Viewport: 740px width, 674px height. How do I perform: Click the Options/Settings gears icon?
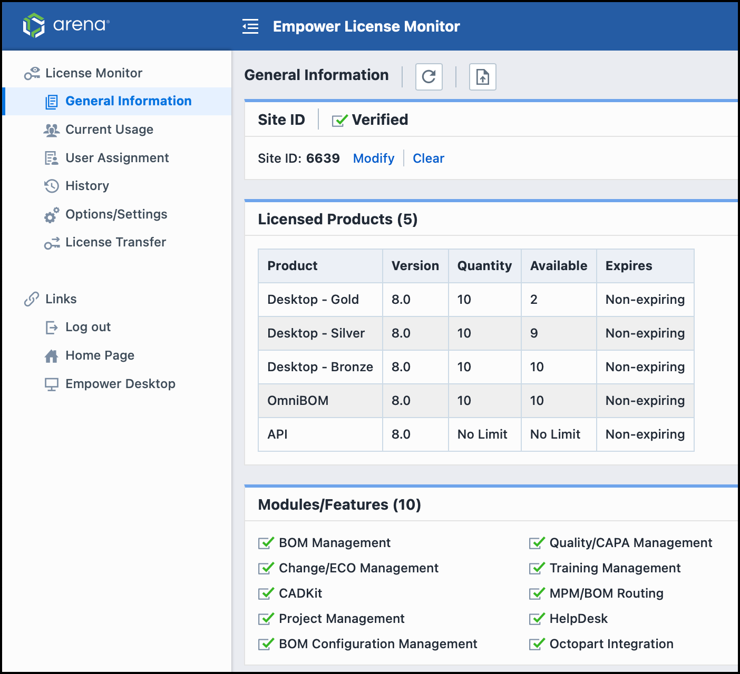51,215
